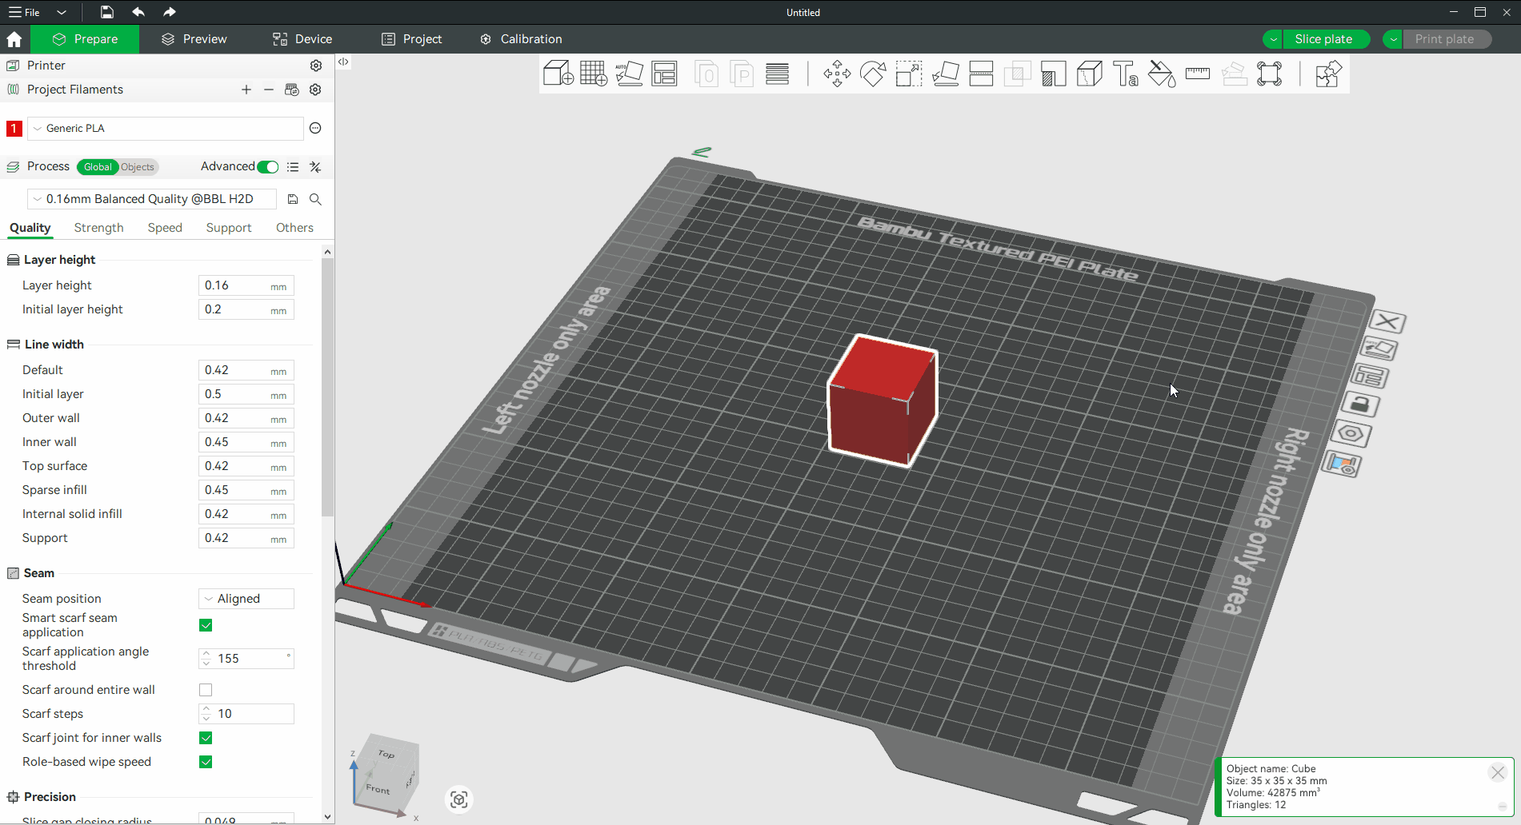Click the Slice plate button
Viewport: 1521px width, 825px height.
coord(1323,39)
